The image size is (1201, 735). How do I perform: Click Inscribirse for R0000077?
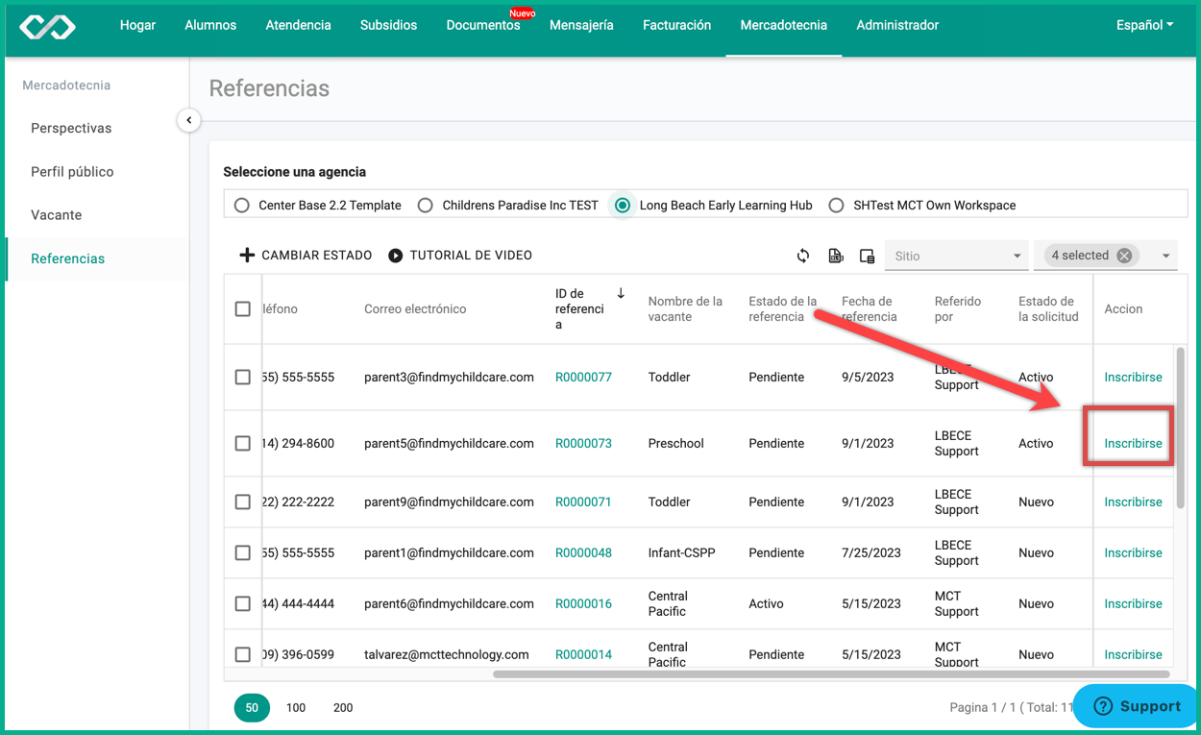click(x=1133, y=378)
